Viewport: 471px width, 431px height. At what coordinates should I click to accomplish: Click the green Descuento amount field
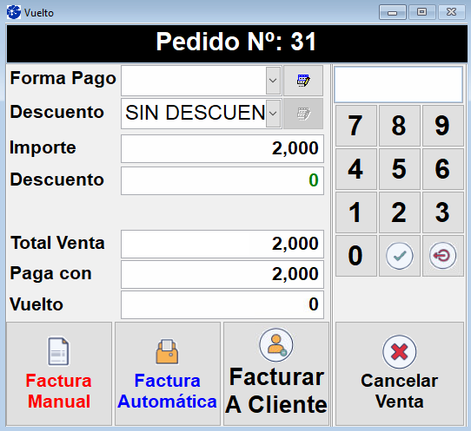point(222,180)
